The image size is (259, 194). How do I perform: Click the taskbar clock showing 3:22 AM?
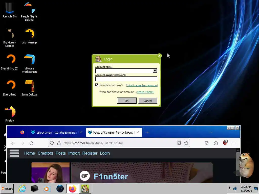246,188
